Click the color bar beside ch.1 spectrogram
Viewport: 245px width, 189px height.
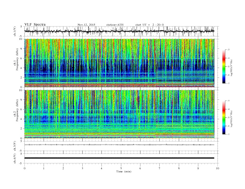tap(224, 67)
